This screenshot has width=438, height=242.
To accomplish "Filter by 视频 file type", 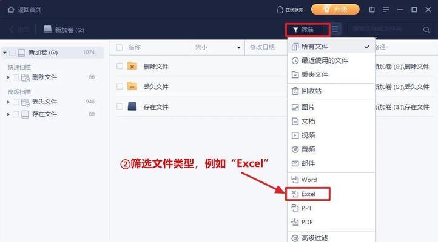I will tap(331, 136).
